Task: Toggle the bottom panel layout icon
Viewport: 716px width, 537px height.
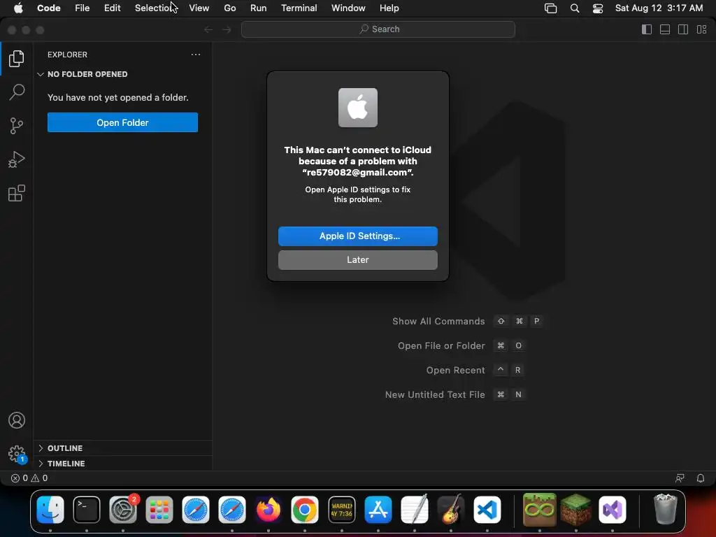Action: (665, 29)
